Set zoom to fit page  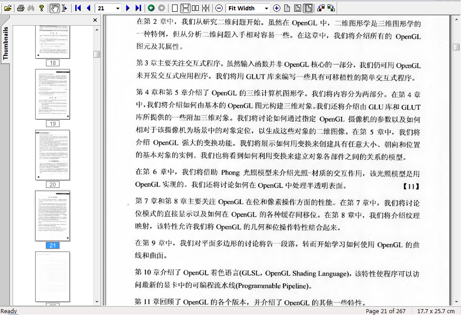(297, 8)
